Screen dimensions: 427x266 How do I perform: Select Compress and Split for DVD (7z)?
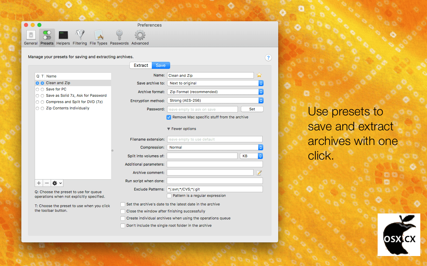pyautogui.click(x=73, y=102)
